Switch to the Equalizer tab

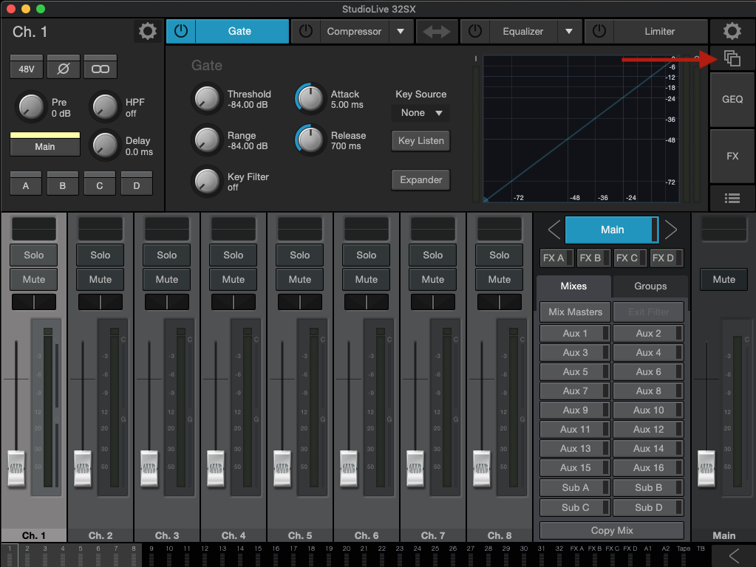pos(523,31)
